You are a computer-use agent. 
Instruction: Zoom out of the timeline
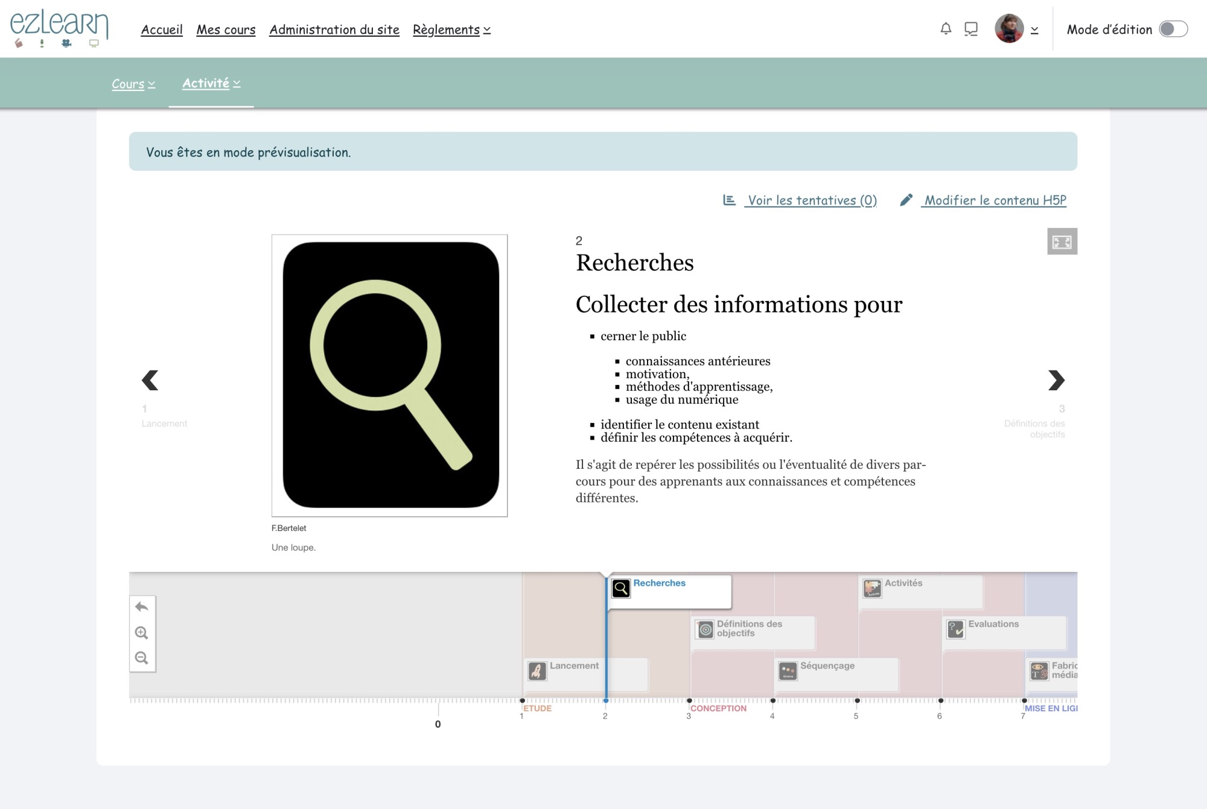142,658
